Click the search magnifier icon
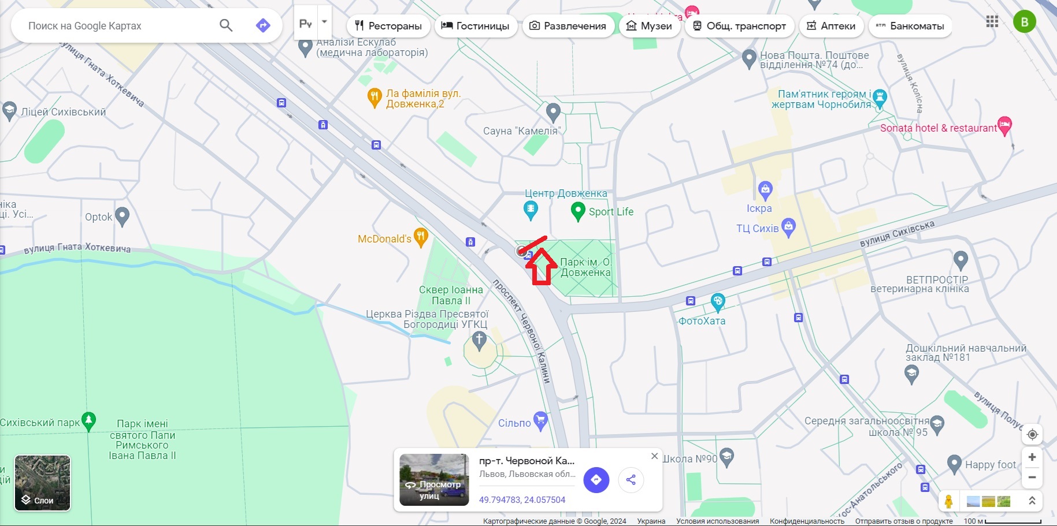This screenshot has width=1057, height=526. coord(226,25)
